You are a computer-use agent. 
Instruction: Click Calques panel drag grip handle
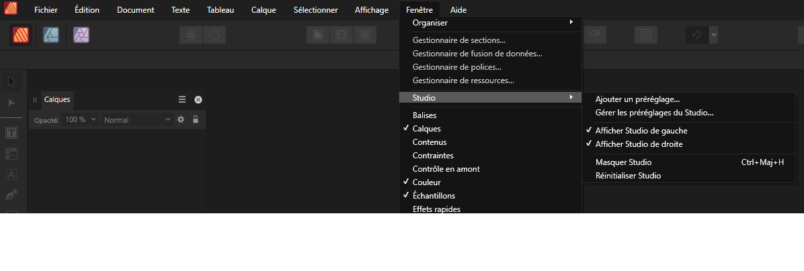(35, 100)
